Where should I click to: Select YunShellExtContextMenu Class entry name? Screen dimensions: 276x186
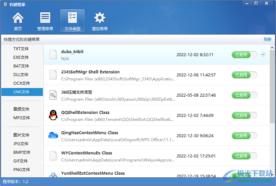tap(93, 173)
